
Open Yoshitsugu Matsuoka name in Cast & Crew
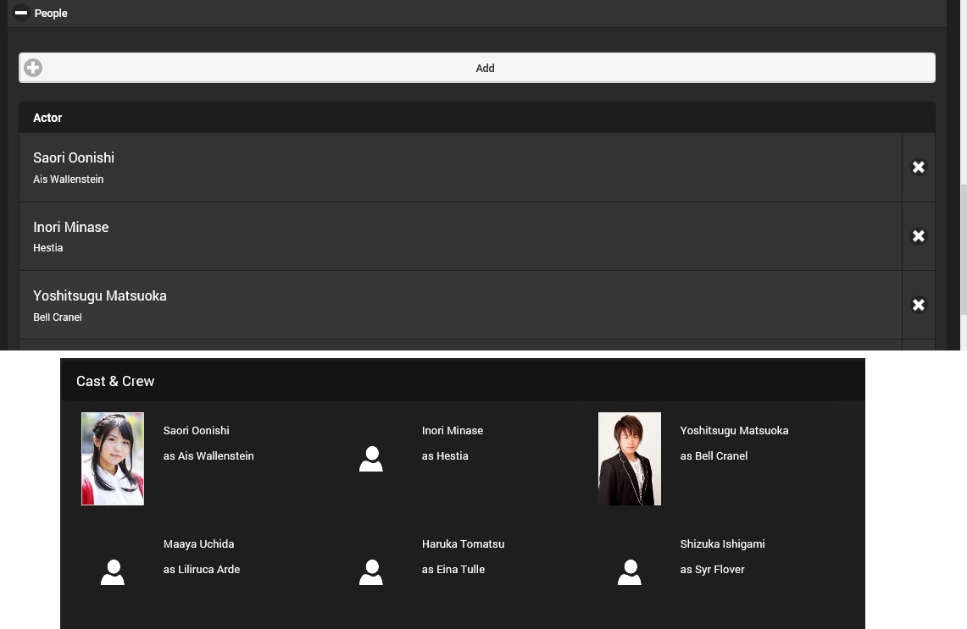[735, 431]
